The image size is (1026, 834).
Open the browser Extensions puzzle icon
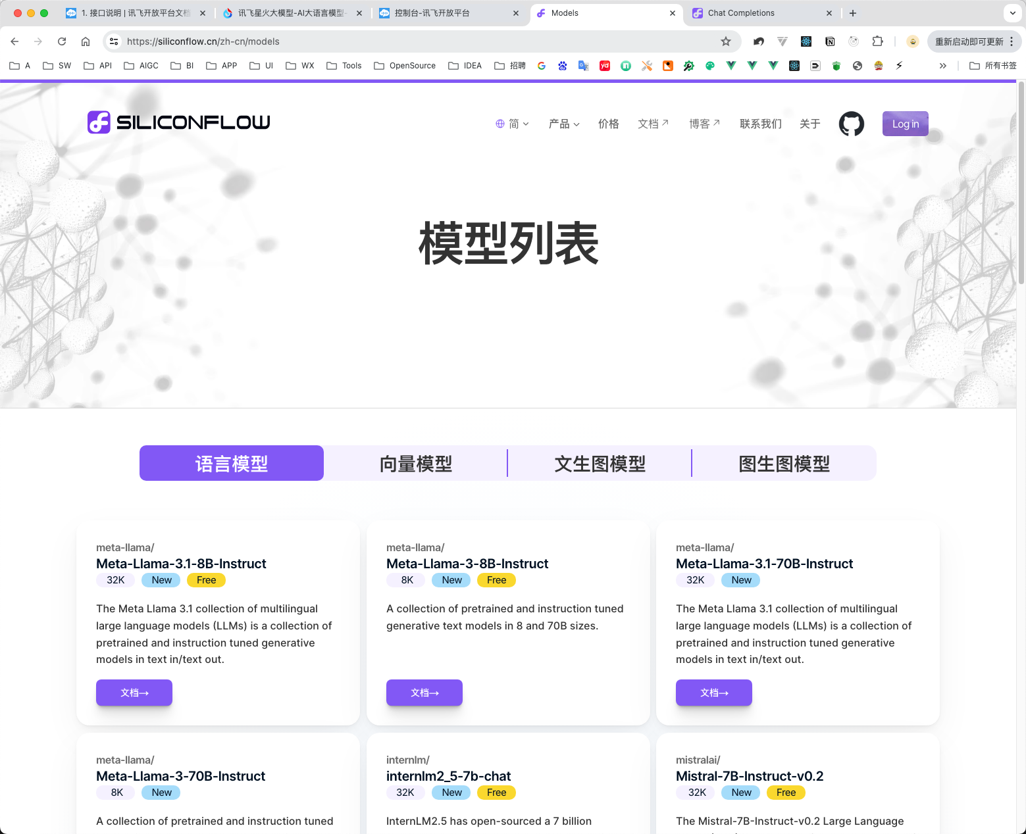877,41
